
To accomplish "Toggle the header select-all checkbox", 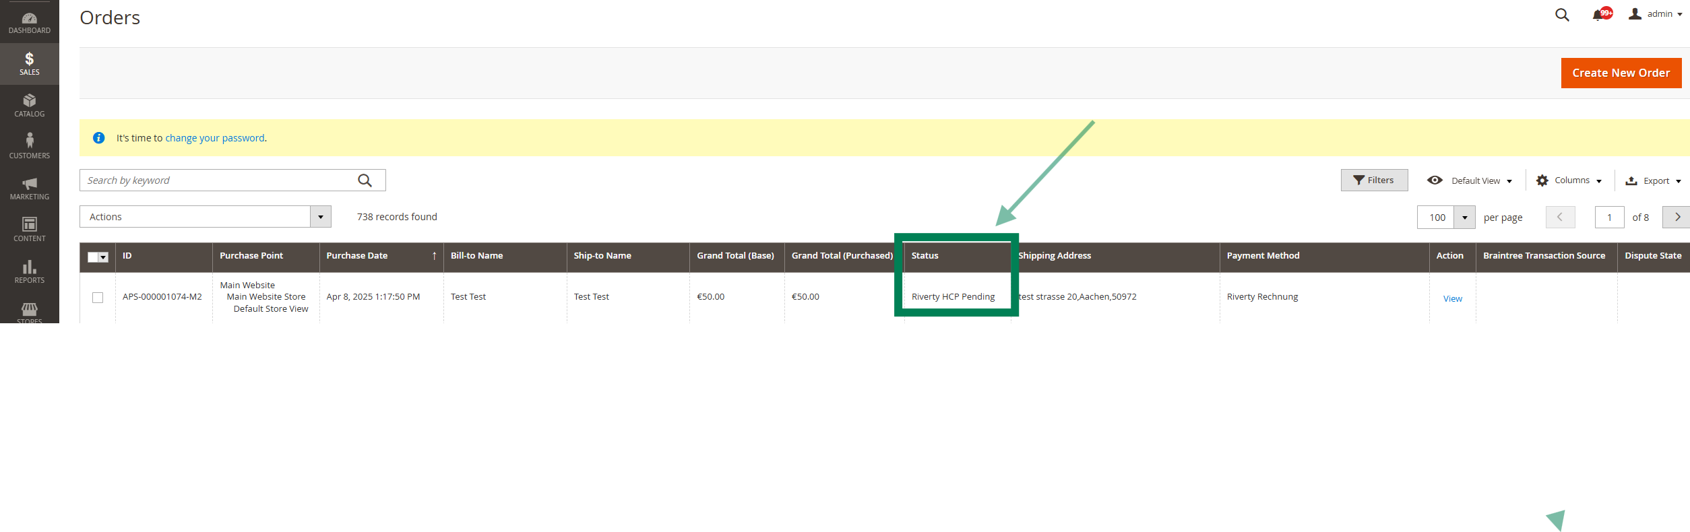I will (x=94, y=257).
